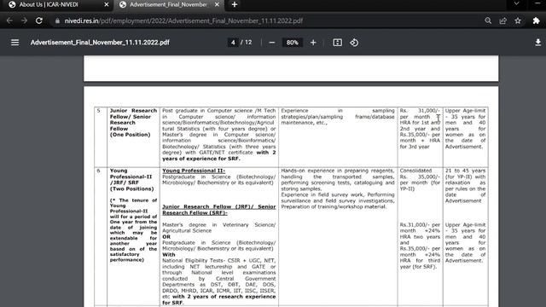Image resolution: width=546 pixels, height=307 pixels.
Task: Close the Advertisement_Final_November tab
Action: 217,5
